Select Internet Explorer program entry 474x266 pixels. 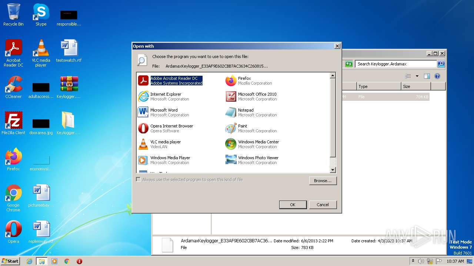(163, 96)
